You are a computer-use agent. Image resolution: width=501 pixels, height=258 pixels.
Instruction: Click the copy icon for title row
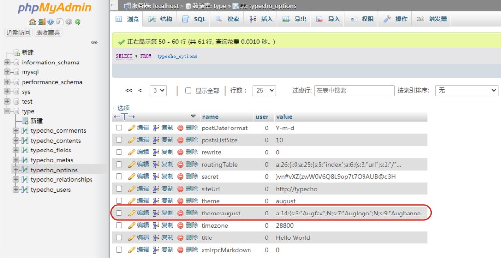pyautogui.click(x=156, y=237)
